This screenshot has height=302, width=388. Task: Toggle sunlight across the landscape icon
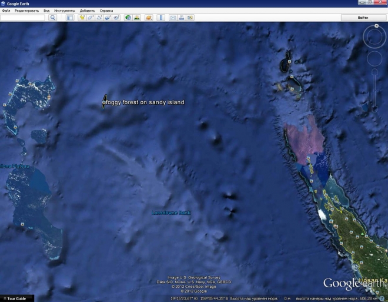[137, 18]
